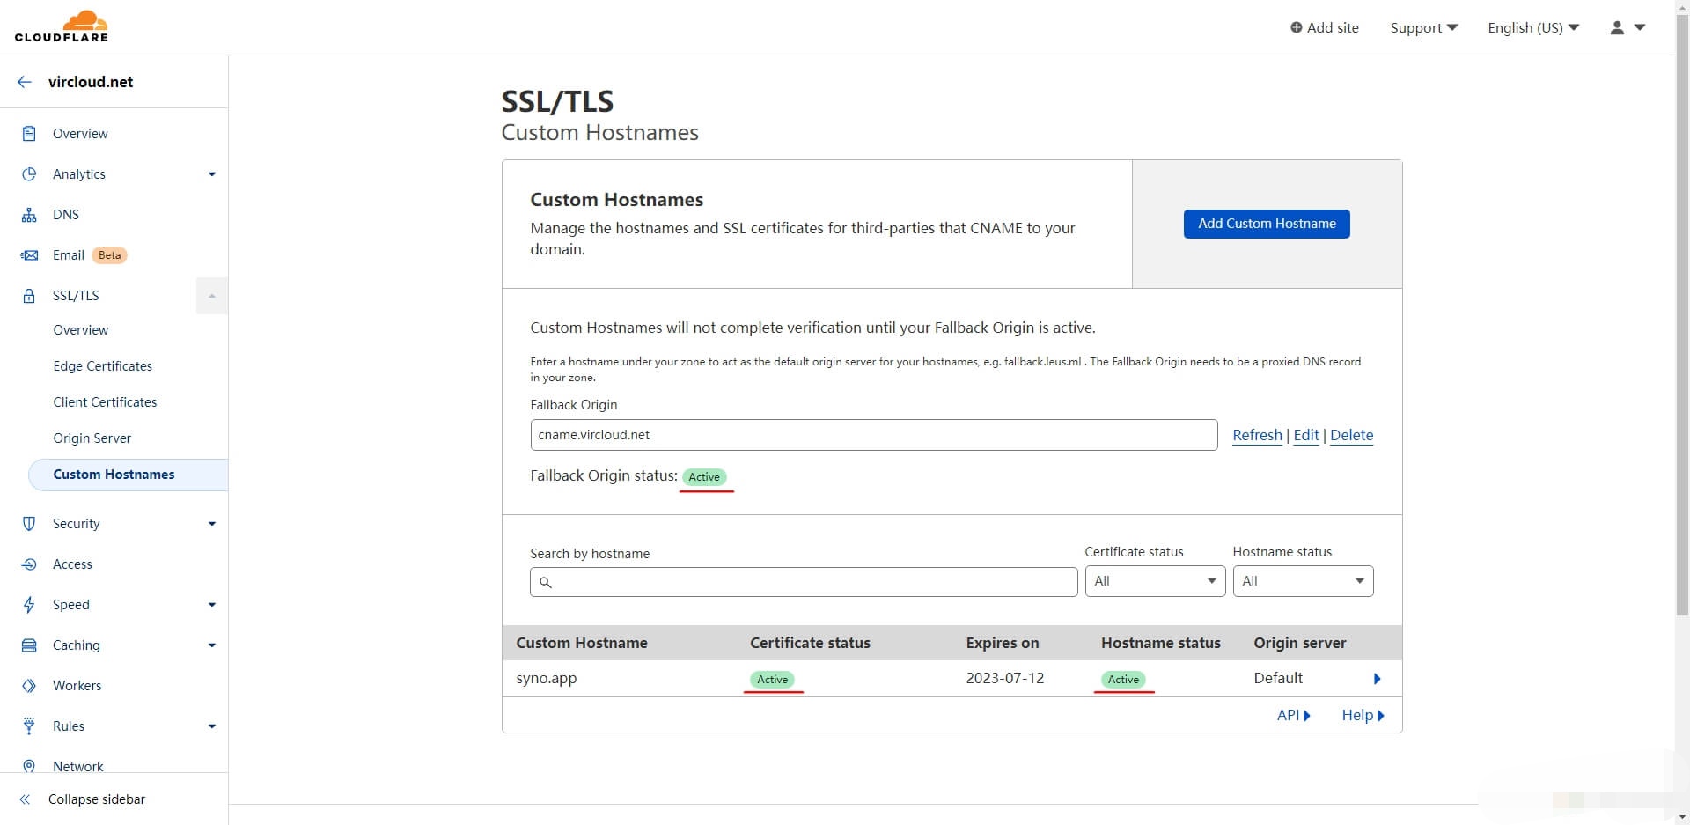Collapse the SSL/TLS sidebar section
The height and width of the screenshot is (825, 1690).
(211, 296)
